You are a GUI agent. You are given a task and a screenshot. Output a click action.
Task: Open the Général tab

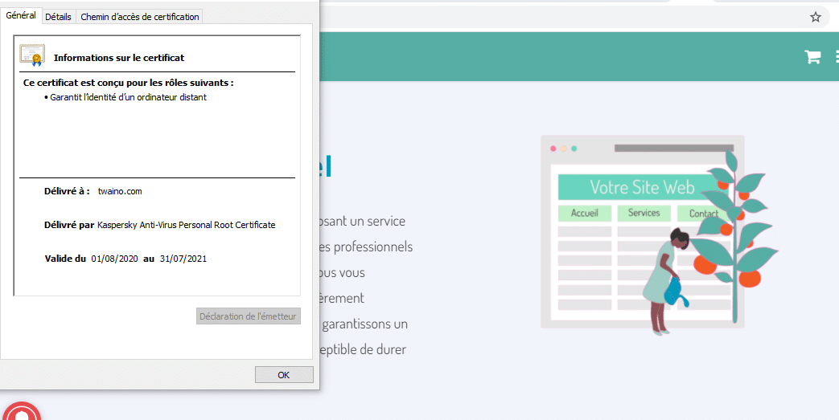click(x=21, y=15)
